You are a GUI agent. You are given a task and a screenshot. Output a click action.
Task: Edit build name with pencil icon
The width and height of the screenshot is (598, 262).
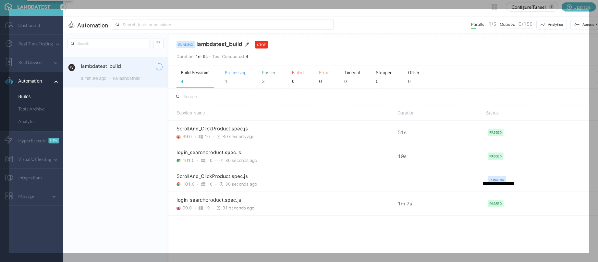247,45
